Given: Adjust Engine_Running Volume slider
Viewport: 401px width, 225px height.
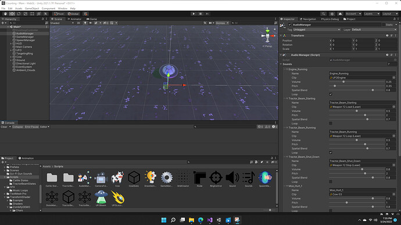Looking at the screenshot, I should [357, 82].
